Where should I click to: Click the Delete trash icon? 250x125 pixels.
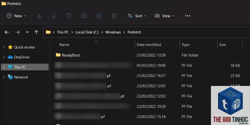[114, 16]
